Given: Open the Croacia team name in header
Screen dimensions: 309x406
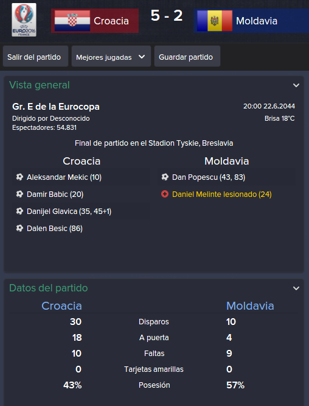Looking at the screenshot, I should (111, 21).
